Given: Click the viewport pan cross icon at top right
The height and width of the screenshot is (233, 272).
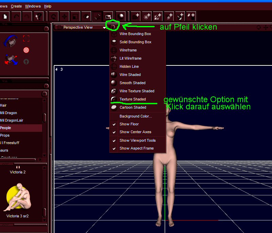Looking at the screenshot, I should [266, 28].
